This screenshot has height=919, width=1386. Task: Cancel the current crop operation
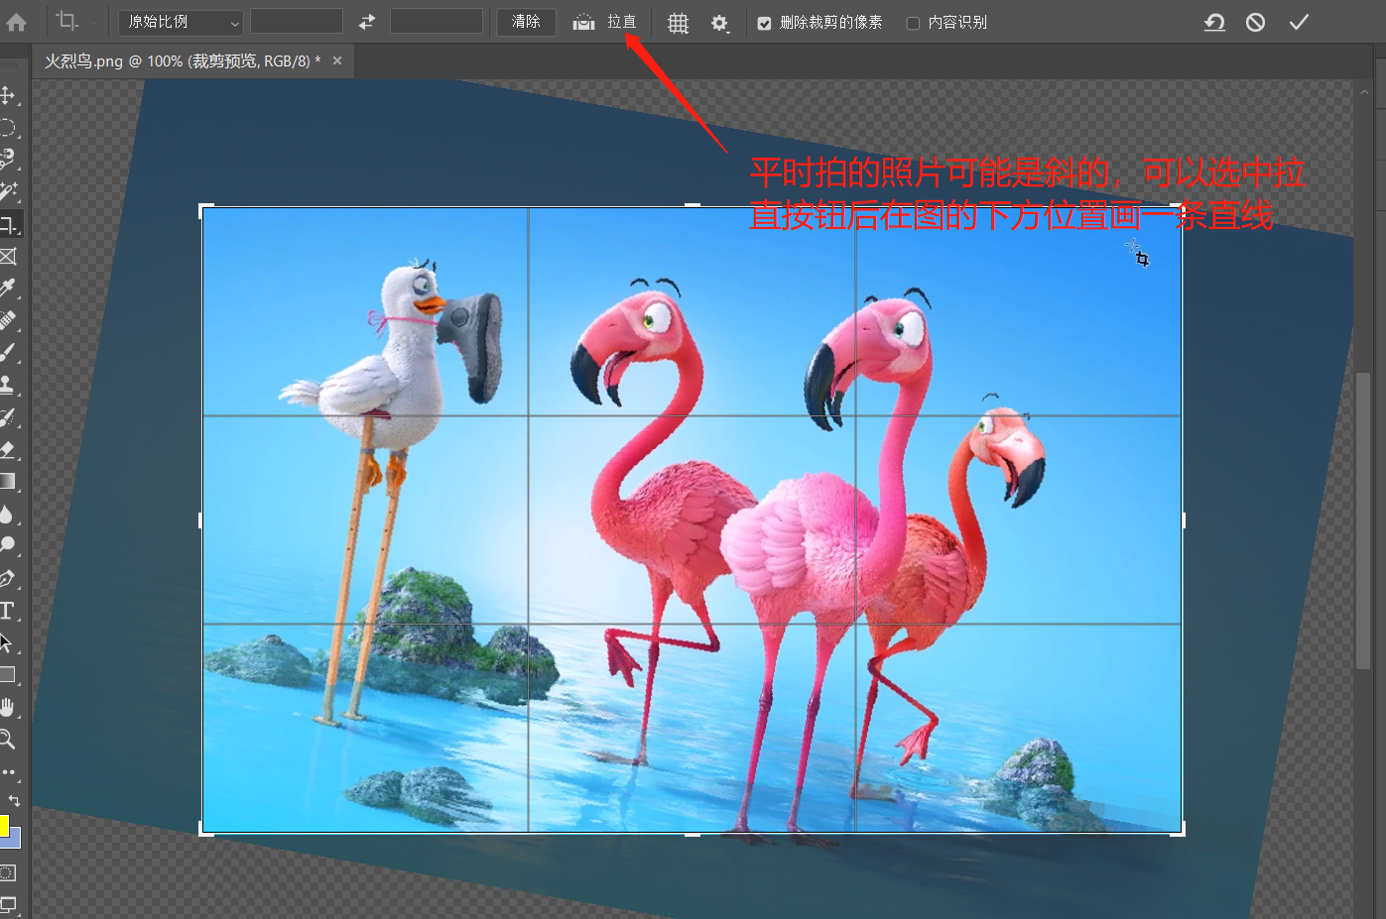coord(1256,22)
